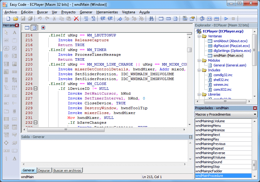Switch to the Depurar tab

click(x=44, y=170)
